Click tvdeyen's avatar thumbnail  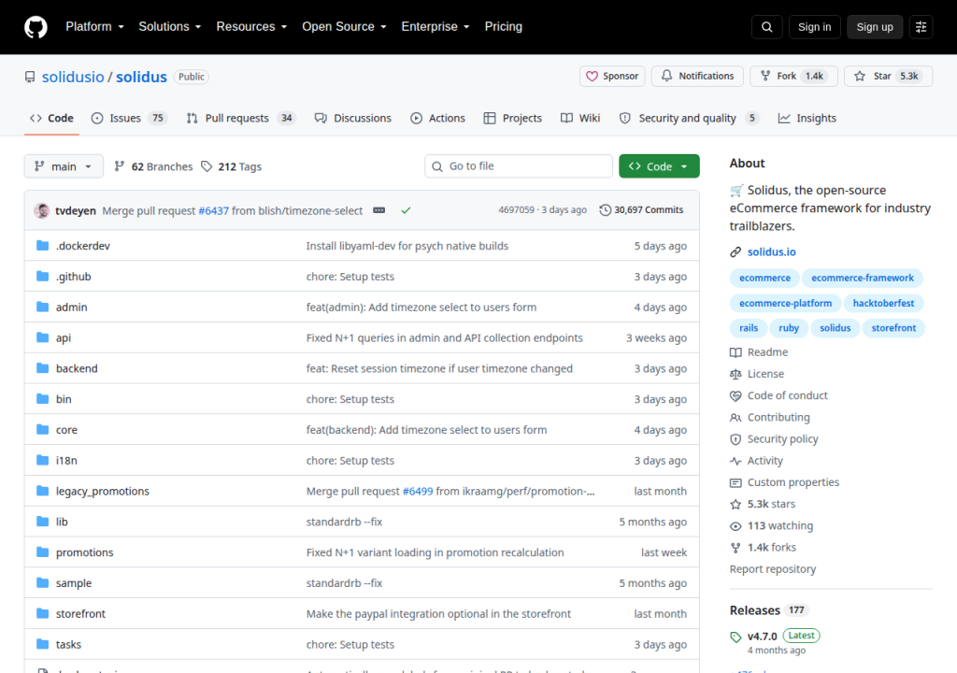[42, 210]
